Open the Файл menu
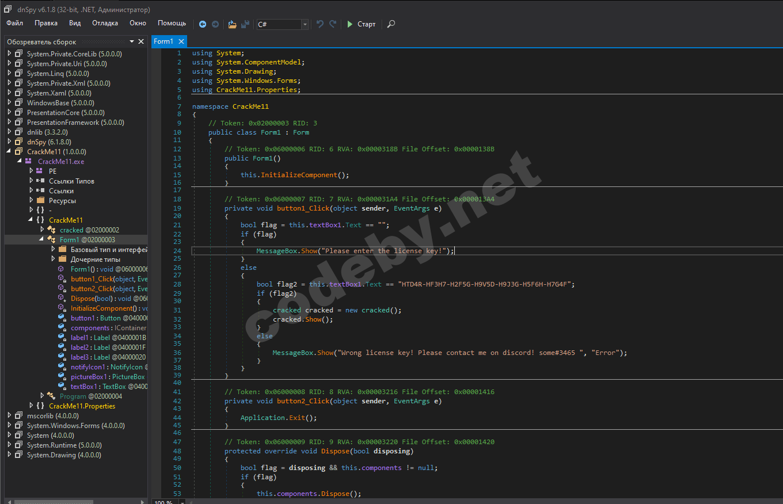This screenshot has width=783, height=504. tap(15, 23)
